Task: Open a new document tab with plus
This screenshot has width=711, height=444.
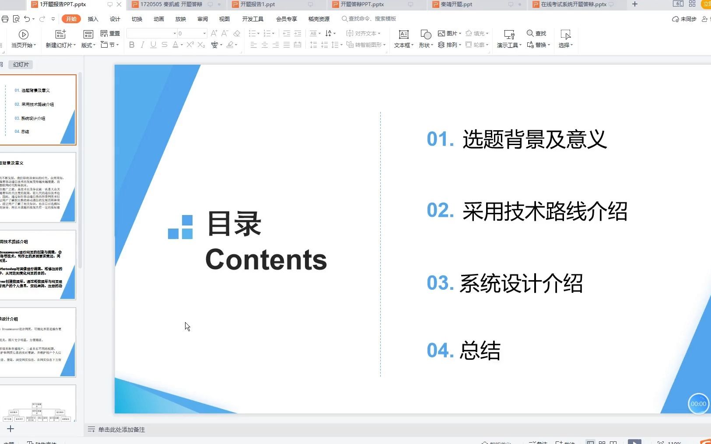Action: (635, 4)
